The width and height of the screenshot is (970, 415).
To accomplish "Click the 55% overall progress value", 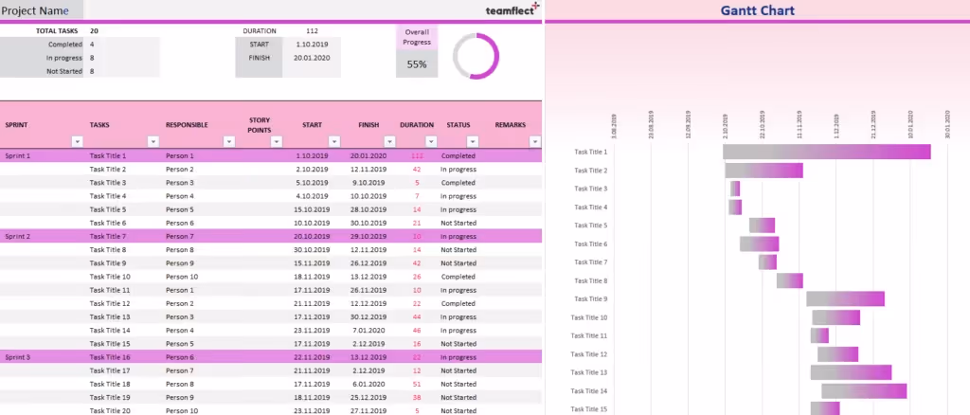I will 417,64.
